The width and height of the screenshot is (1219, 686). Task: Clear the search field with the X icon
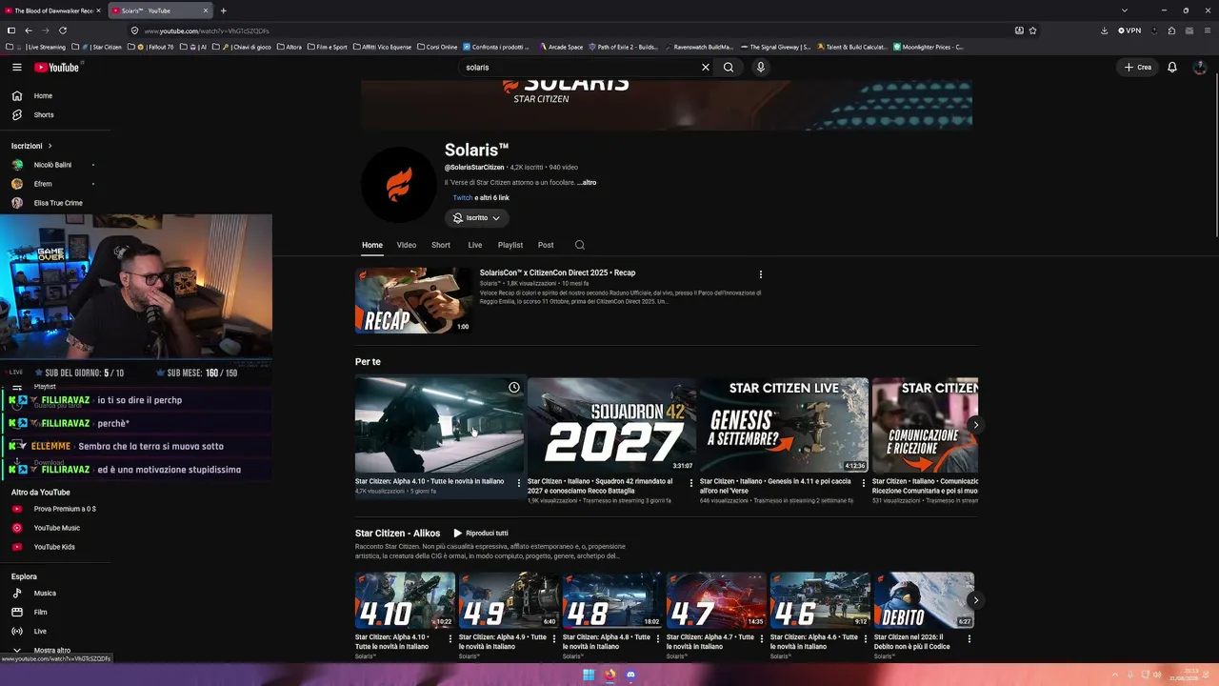click(x=706, y=68)
